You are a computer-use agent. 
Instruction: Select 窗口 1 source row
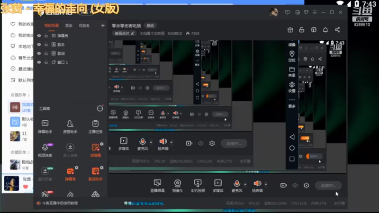click(70, 62)
